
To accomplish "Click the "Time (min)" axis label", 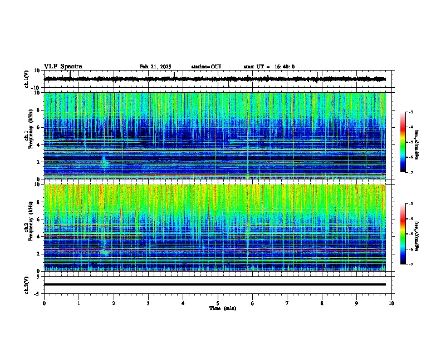I will 223,308.
